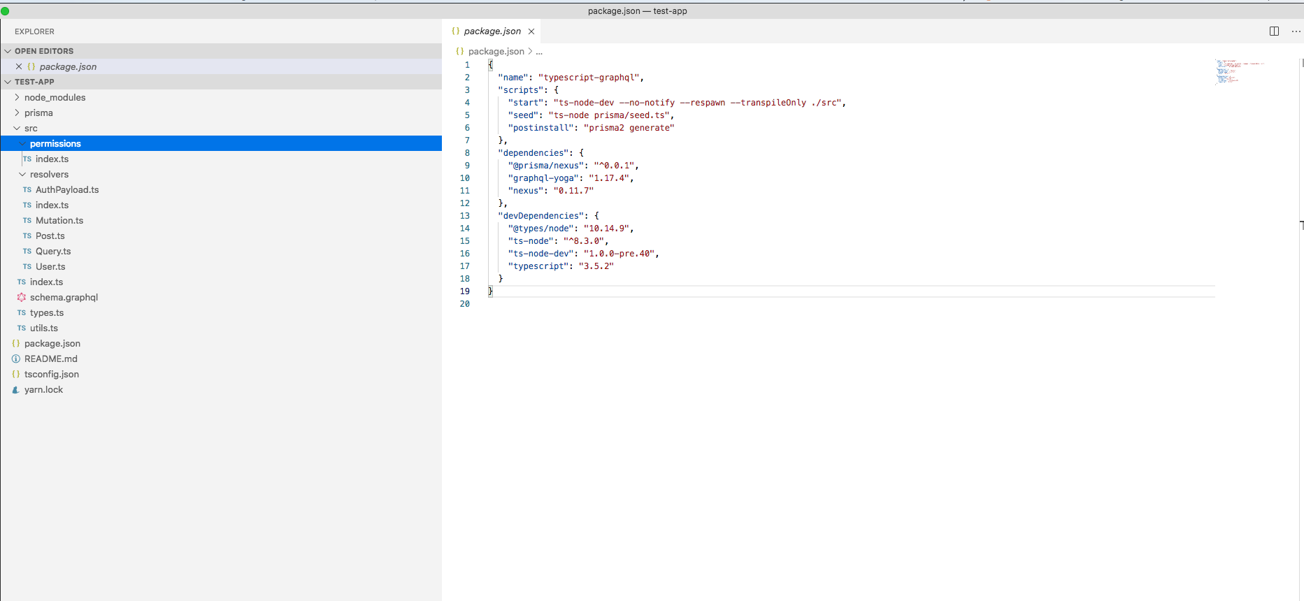Click the TS icon beside Query.ts

pos(27,251)
